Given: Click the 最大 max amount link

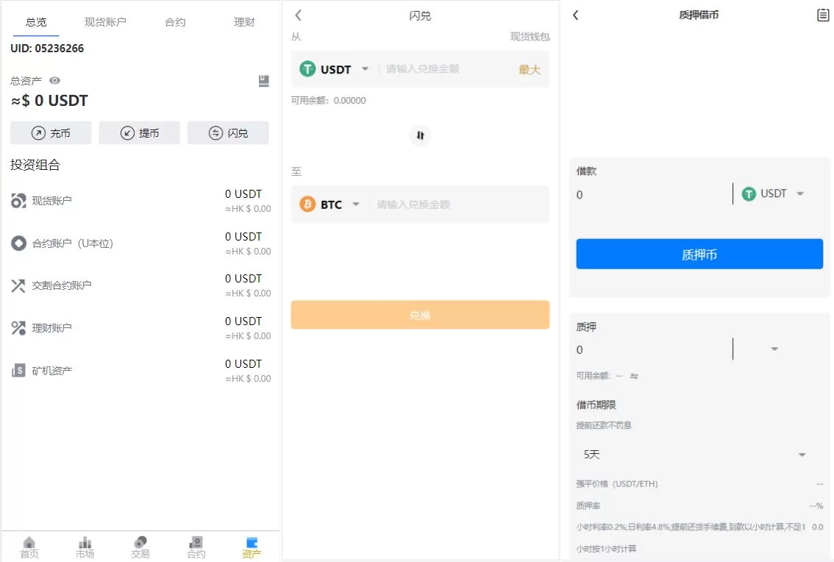Looking at the screenshot, I should (x=530, y=69).
